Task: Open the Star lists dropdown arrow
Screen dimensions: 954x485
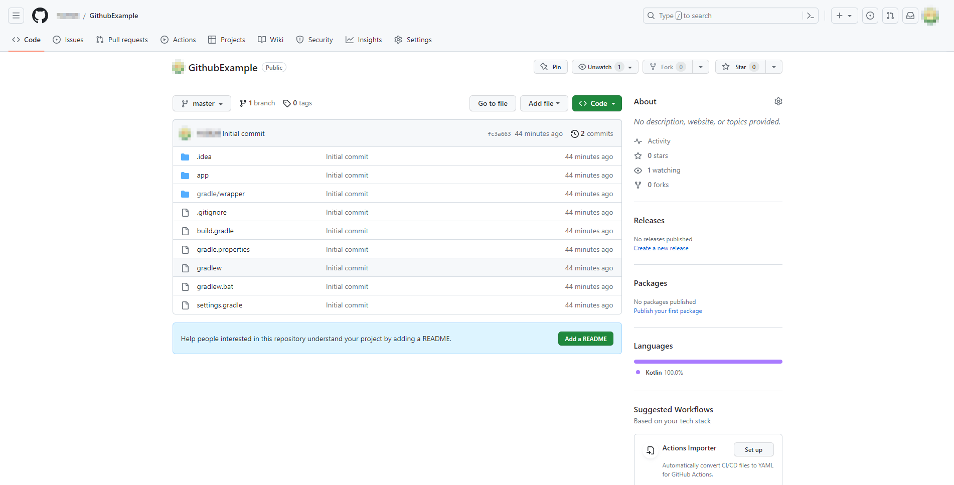Action: tap(774, 67)
